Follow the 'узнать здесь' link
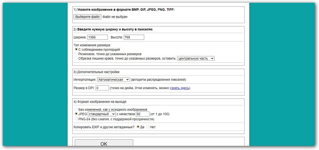This screenshot has height=150, width=319. coord(179,88)
